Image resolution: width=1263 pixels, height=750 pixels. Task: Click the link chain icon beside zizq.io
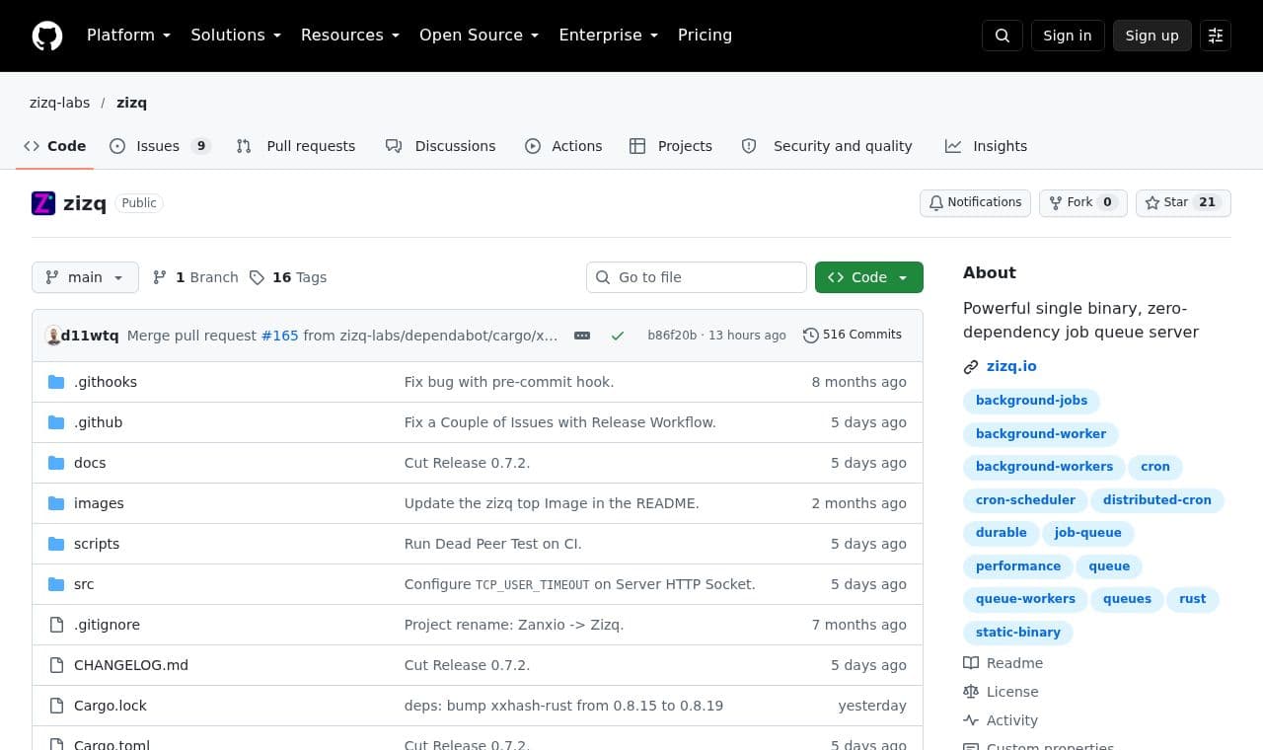[x=971, y=367]
